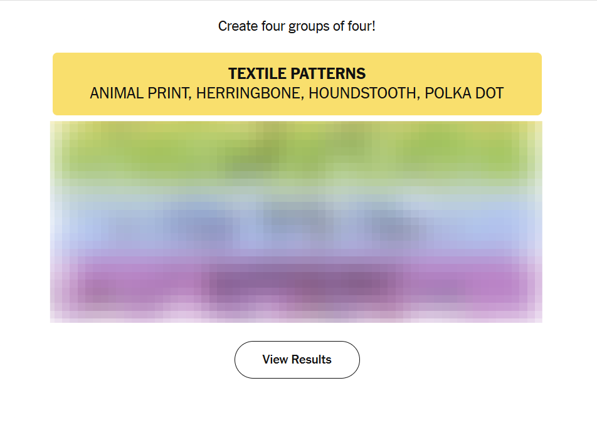Click the word 'View' on the button
The width and height of the screenshot is (597, 435).
pyautogui.click(x=274, y=360)
